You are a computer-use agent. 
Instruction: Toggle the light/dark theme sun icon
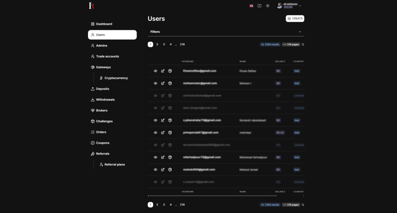coord(268,6)
